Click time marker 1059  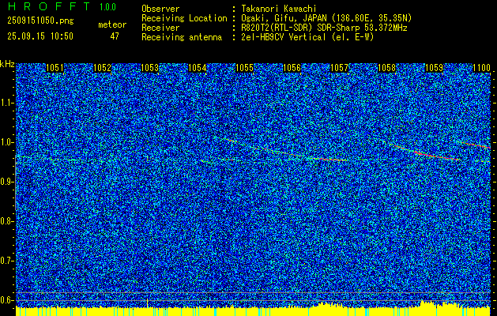pyautogui.click(x=434, y=68)
